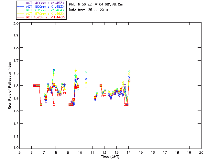Click the x-axis label 10

[x=80, y=152]
